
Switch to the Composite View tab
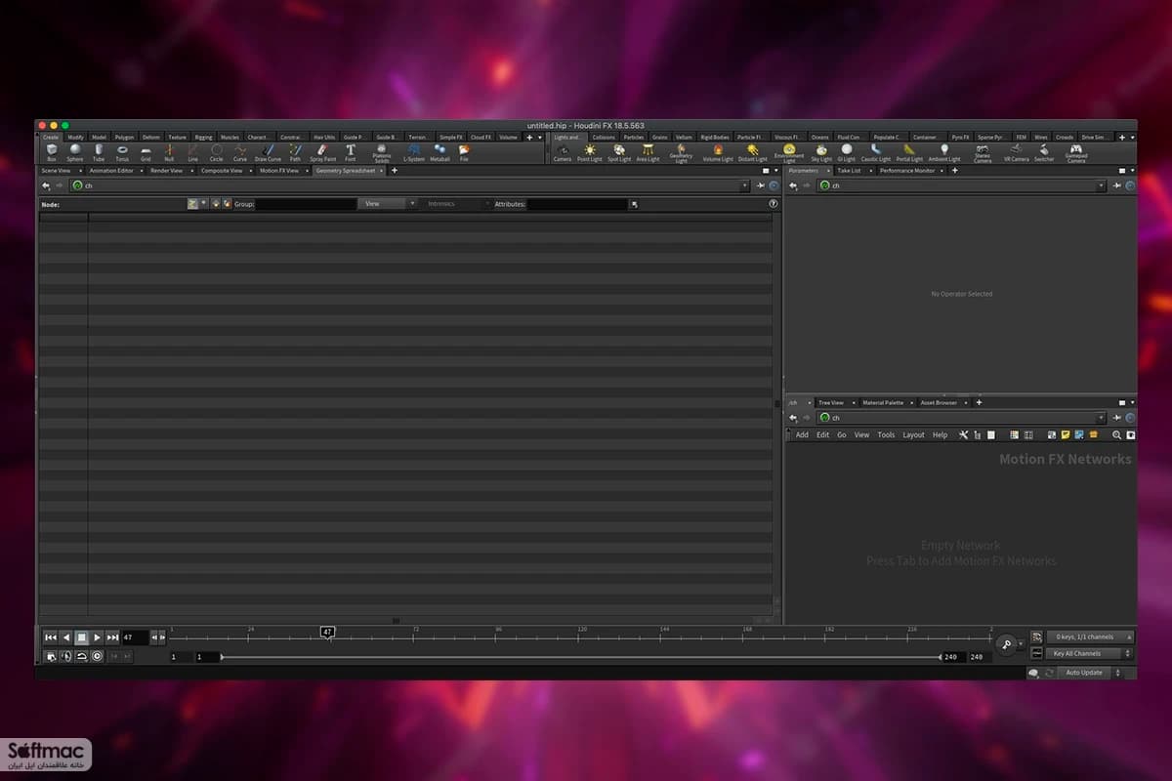tap(222, 171)
